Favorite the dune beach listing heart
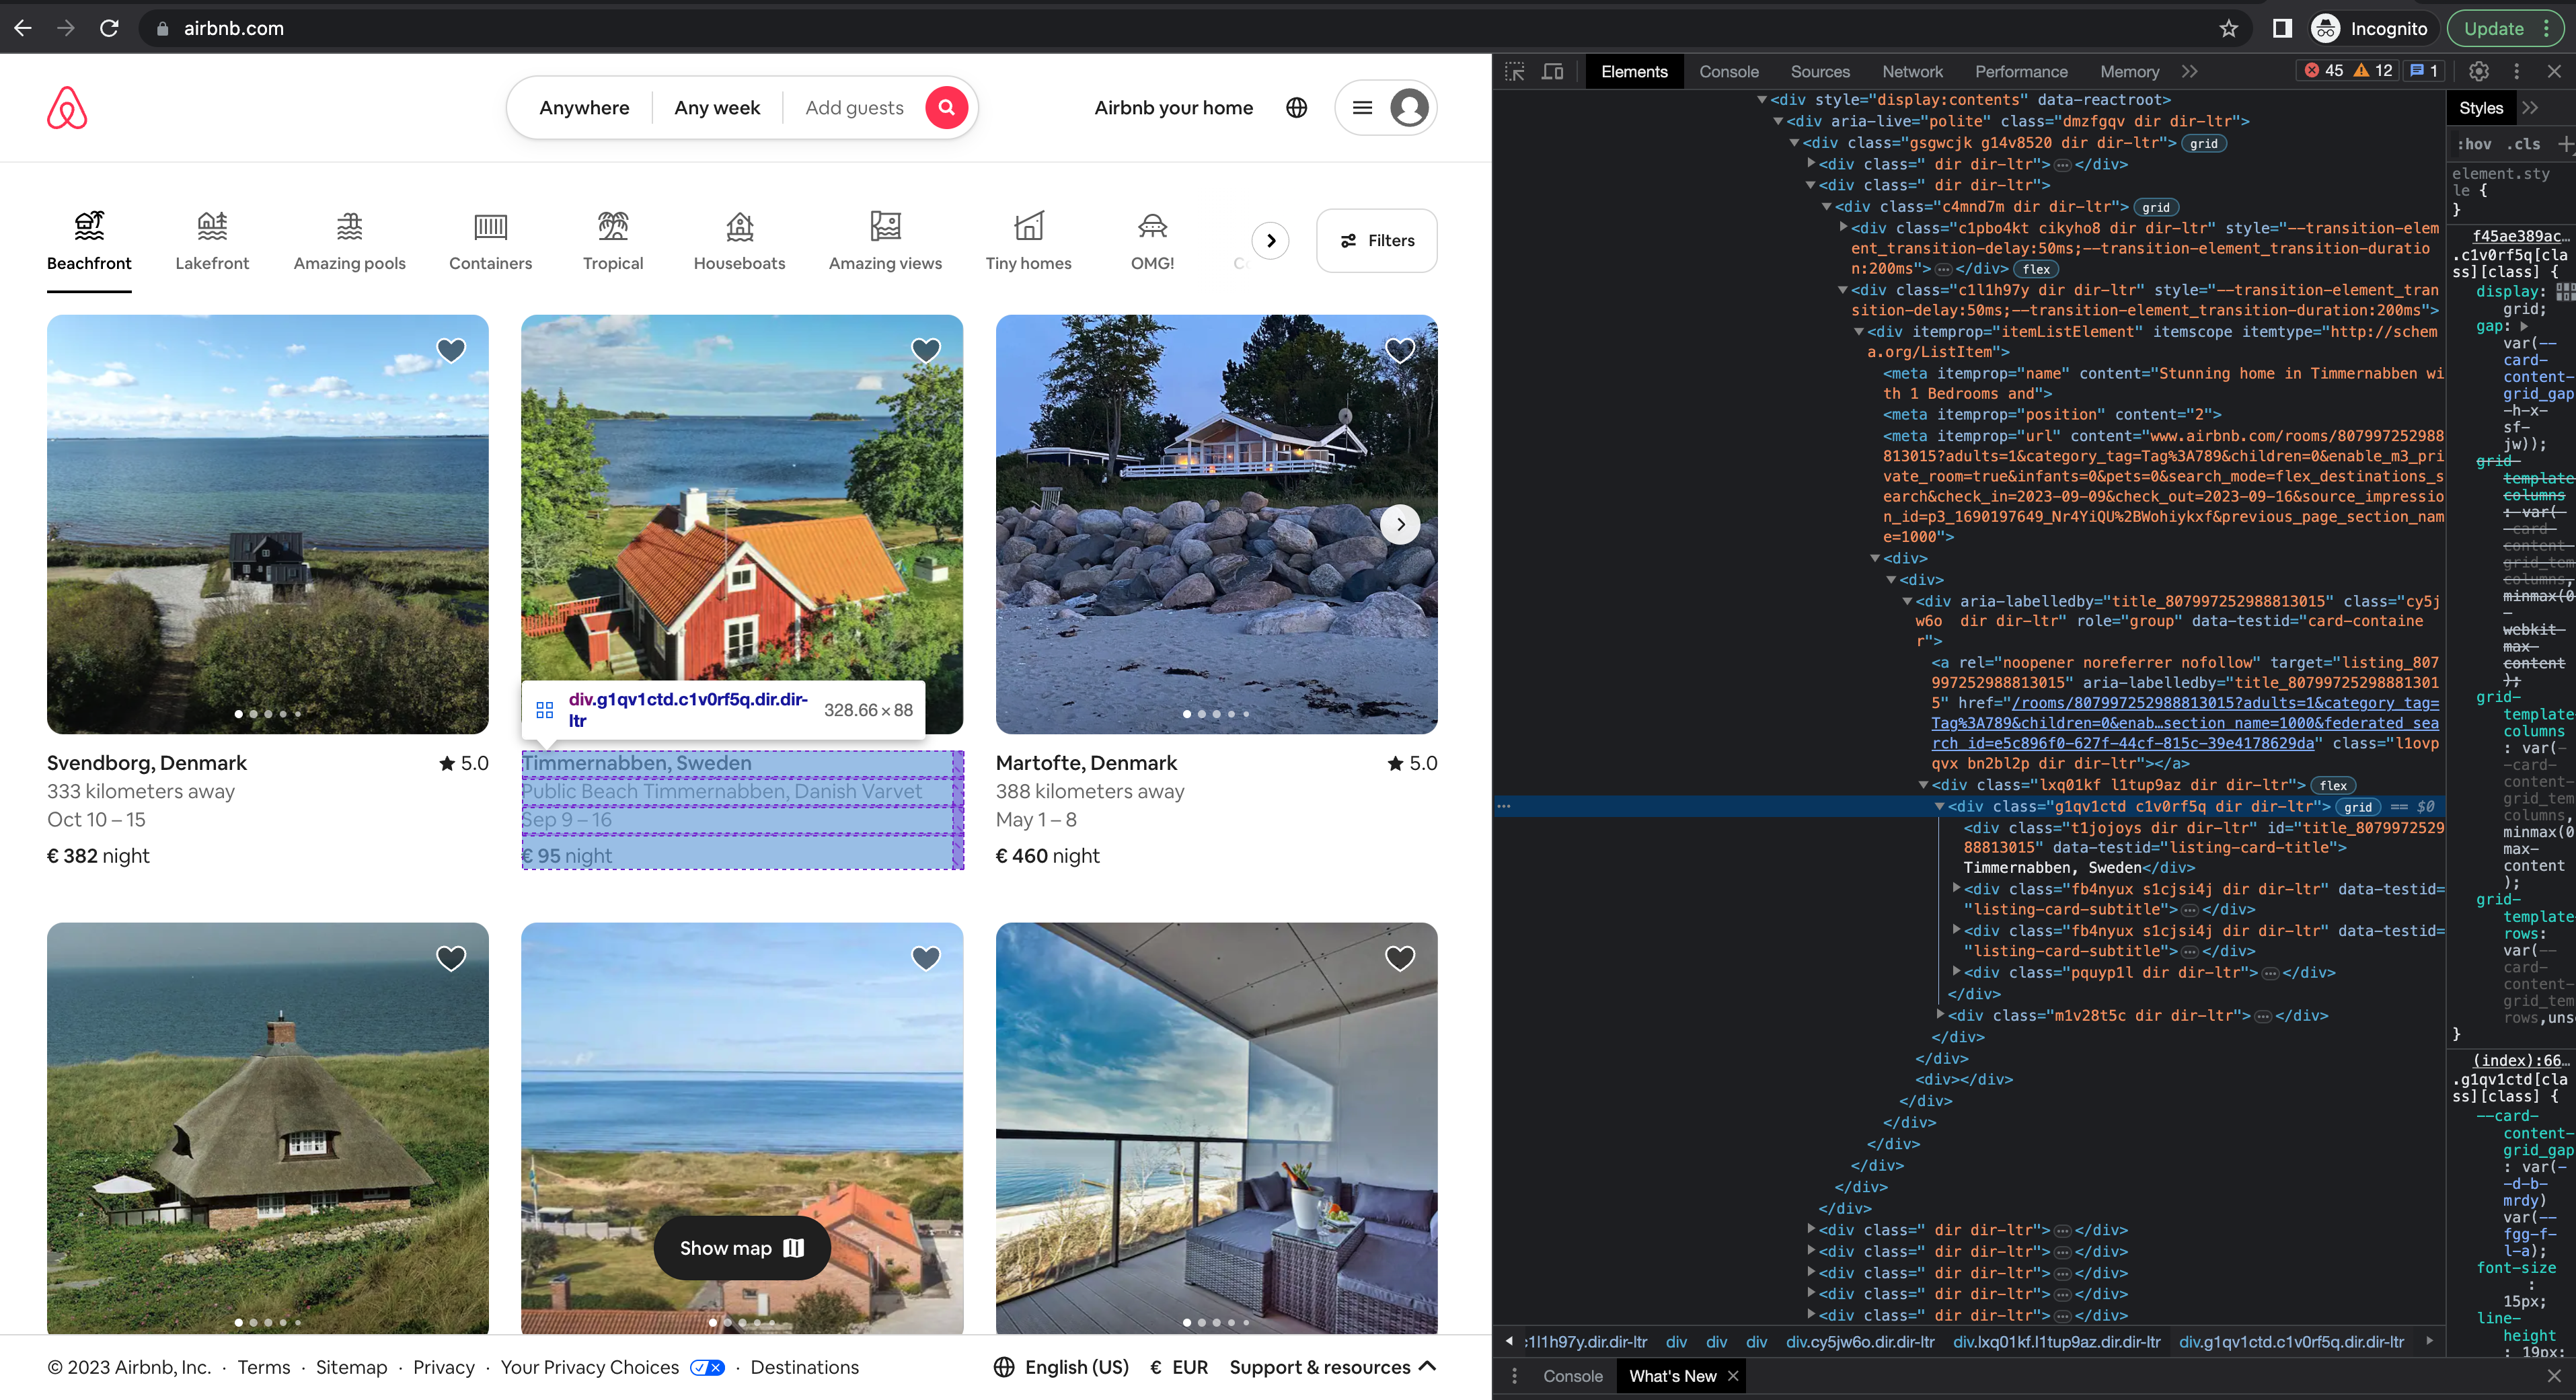Viewport: 2576px width, 1400px height. (926, 958)
